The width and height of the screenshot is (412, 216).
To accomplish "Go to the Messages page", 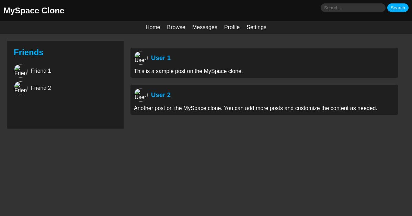I will click(205, 27).
